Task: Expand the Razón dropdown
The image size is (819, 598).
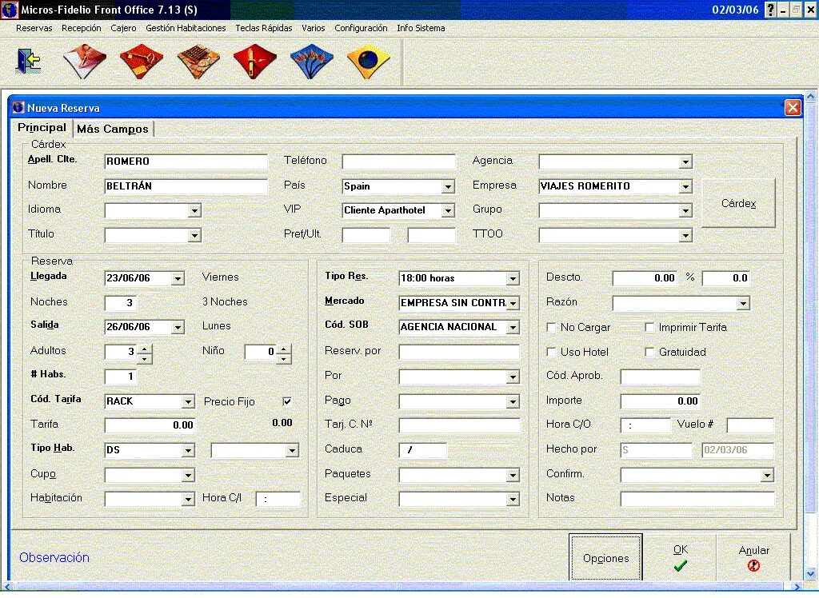Action: [x=743, y=303]
